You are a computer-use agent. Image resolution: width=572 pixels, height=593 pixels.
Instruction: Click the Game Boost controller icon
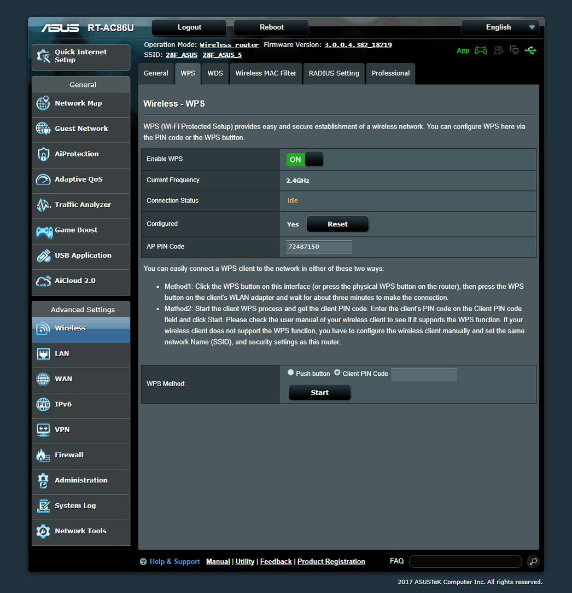coord(44,232)
